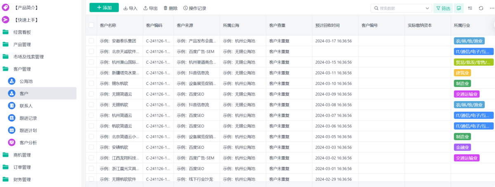Open 跟进记录 in the sidebar
This screenshot has width=495, height=187.
[38, 118]
